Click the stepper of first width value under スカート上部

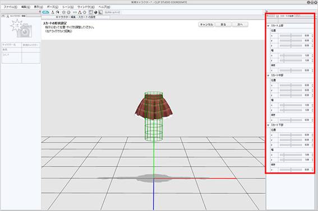[312, 55]
